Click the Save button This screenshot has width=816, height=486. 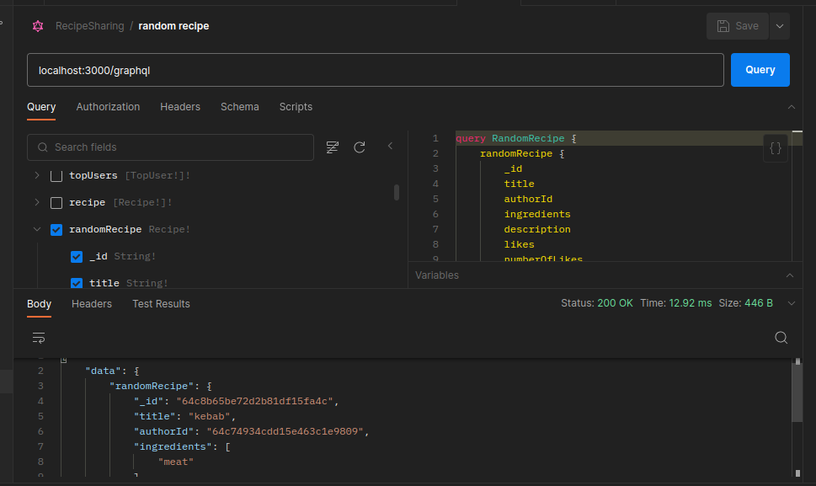(x=738, y=26)
